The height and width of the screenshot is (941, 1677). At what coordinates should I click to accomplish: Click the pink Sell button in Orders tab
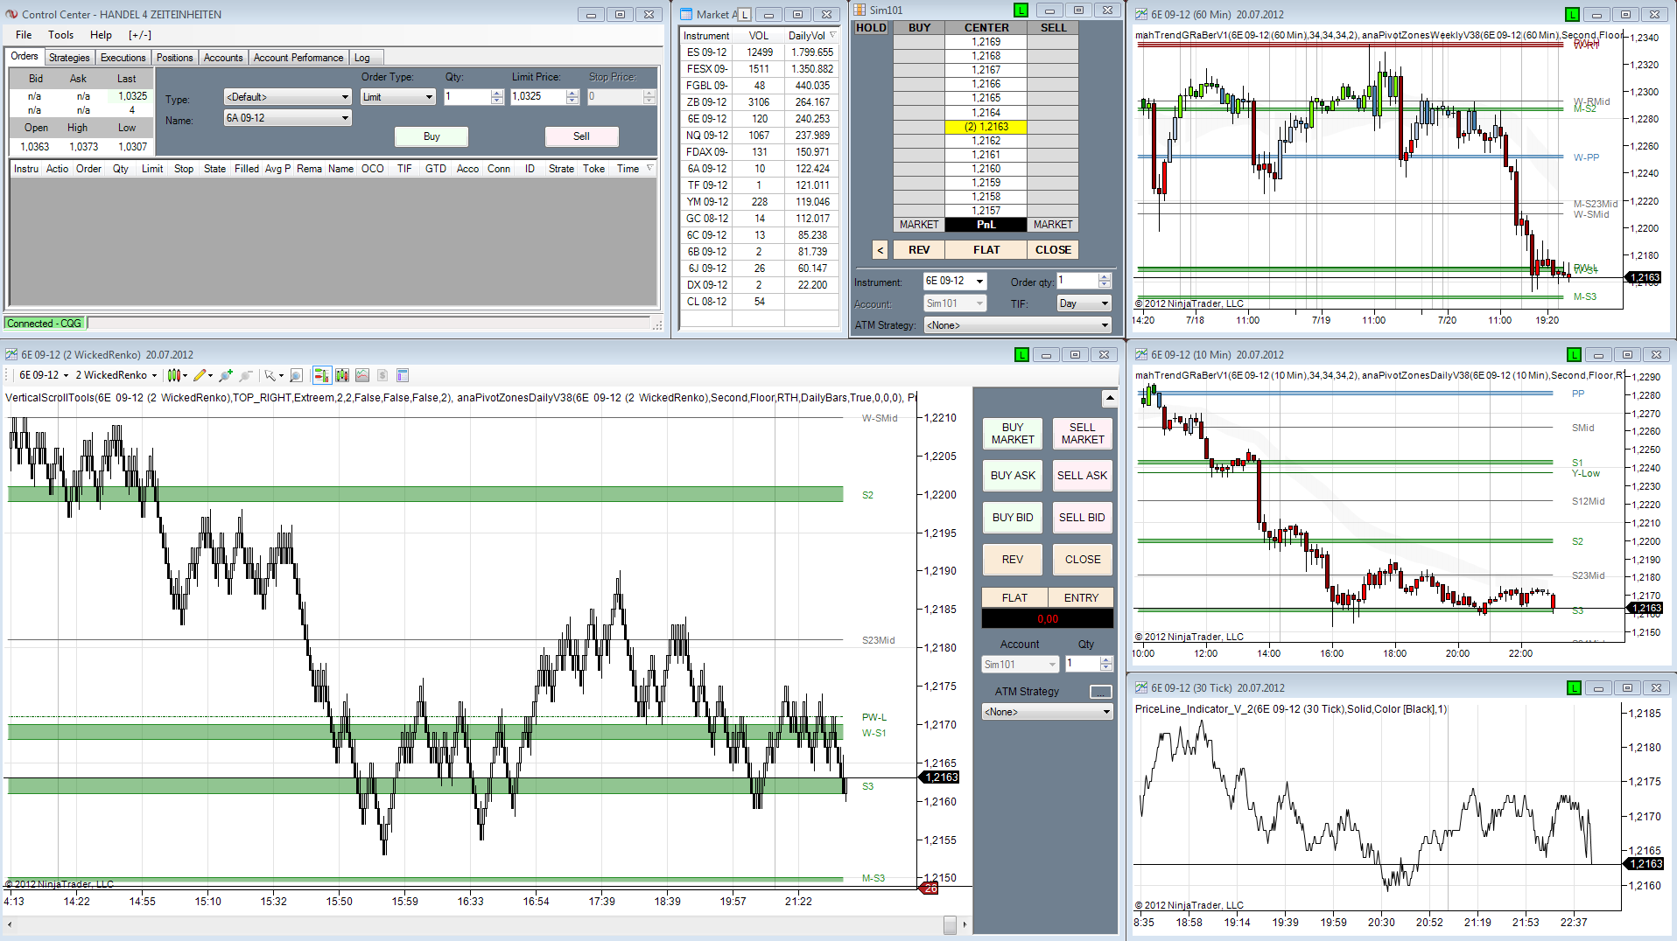(582, 136)
